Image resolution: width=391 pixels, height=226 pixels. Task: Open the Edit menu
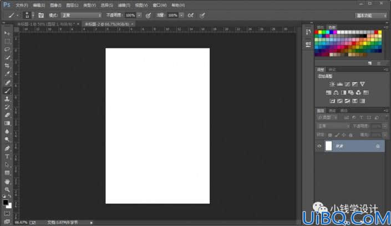tap(39, 5)
